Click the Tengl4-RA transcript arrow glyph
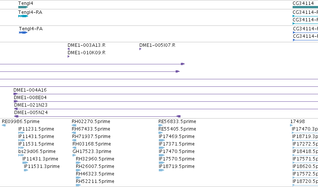The width and height of the screenshot is (318, 187). tap(23, 16)
